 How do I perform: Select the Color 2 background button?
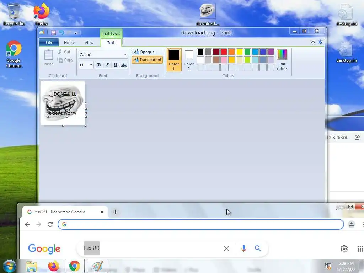[x=189, y=60]
